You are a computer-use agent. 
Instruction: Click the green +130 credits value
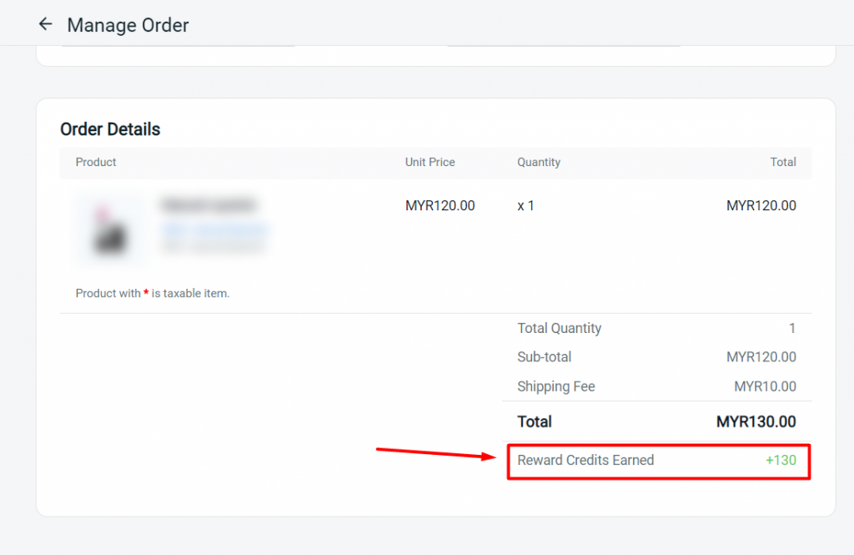coord(781,460)
